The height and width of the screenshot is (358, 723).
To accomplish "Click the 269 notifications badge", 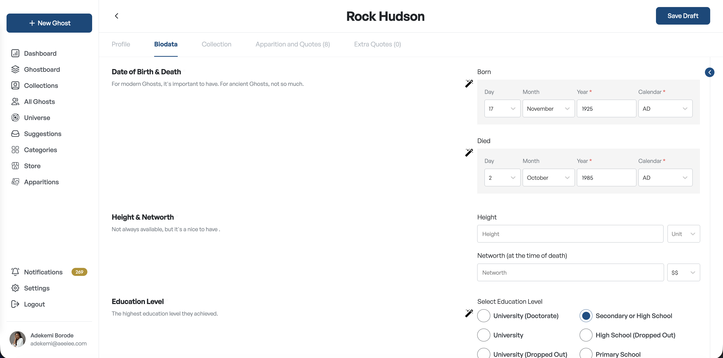I will [79, 272].
